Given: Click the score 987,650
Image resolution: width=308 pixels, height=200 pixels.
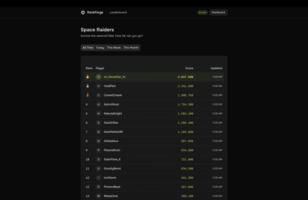Looking at the screenshot, I should coord(187,141).
